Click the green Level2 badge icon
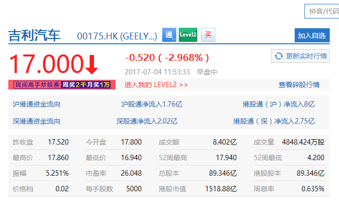 tap(188, 35)
